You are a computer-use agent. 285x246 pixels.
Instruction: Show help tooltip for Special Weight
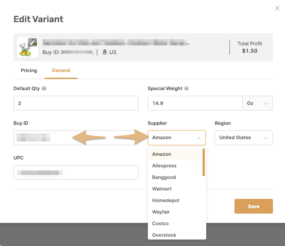(186, 88)
